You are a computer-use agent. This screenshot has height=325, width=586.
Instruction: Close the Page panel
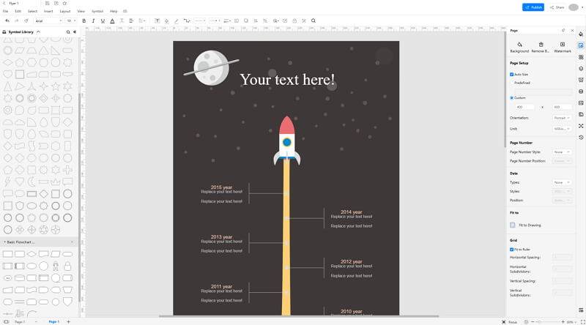click(572, 30)
